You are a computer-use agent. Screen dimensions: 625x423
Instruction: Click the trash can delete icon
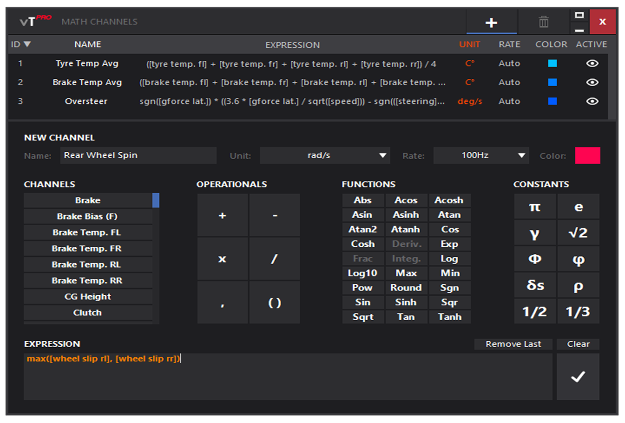[543, 21]
